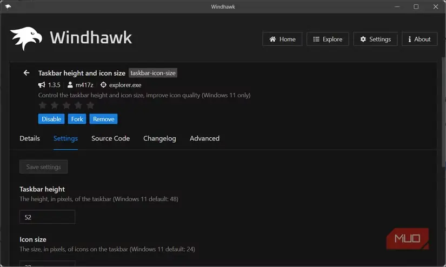Open the Explore mods page
The width and height of the screenshot is (446, 267).
(328, 39)
